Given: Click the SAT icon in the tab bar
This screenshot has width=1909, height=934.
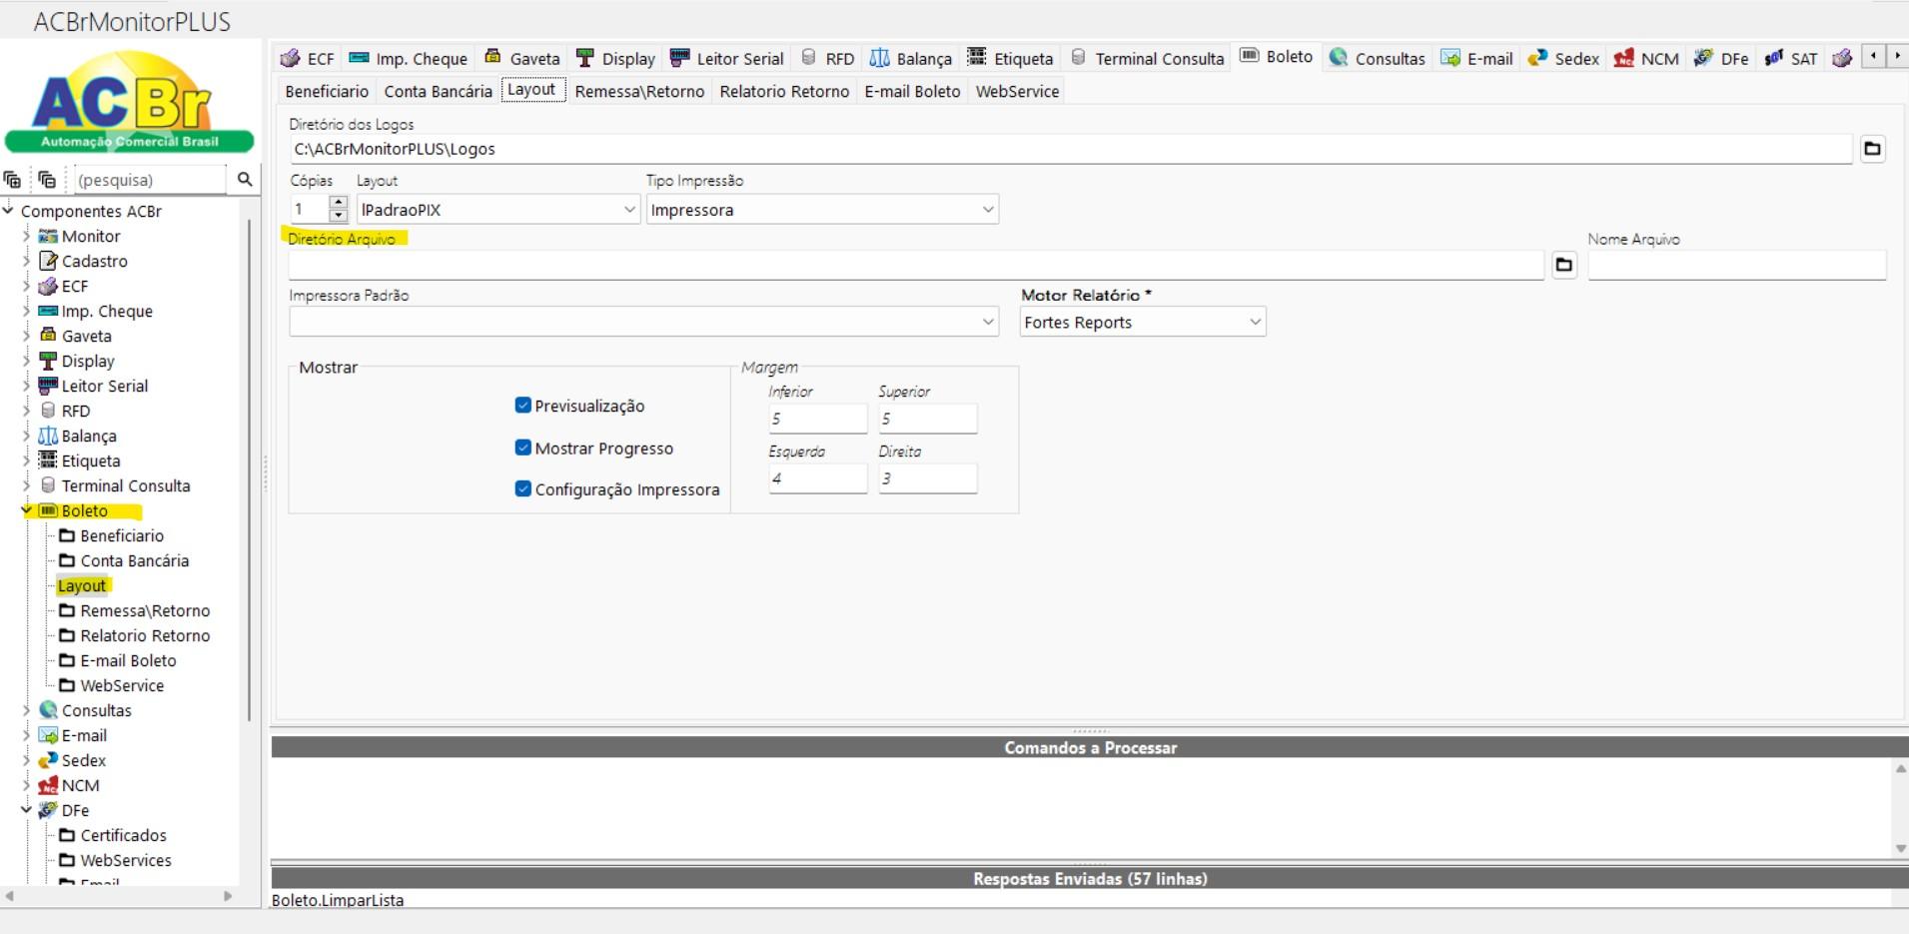Looking at the screenshot, I should pyautogui.click(x=1774, y=58).
